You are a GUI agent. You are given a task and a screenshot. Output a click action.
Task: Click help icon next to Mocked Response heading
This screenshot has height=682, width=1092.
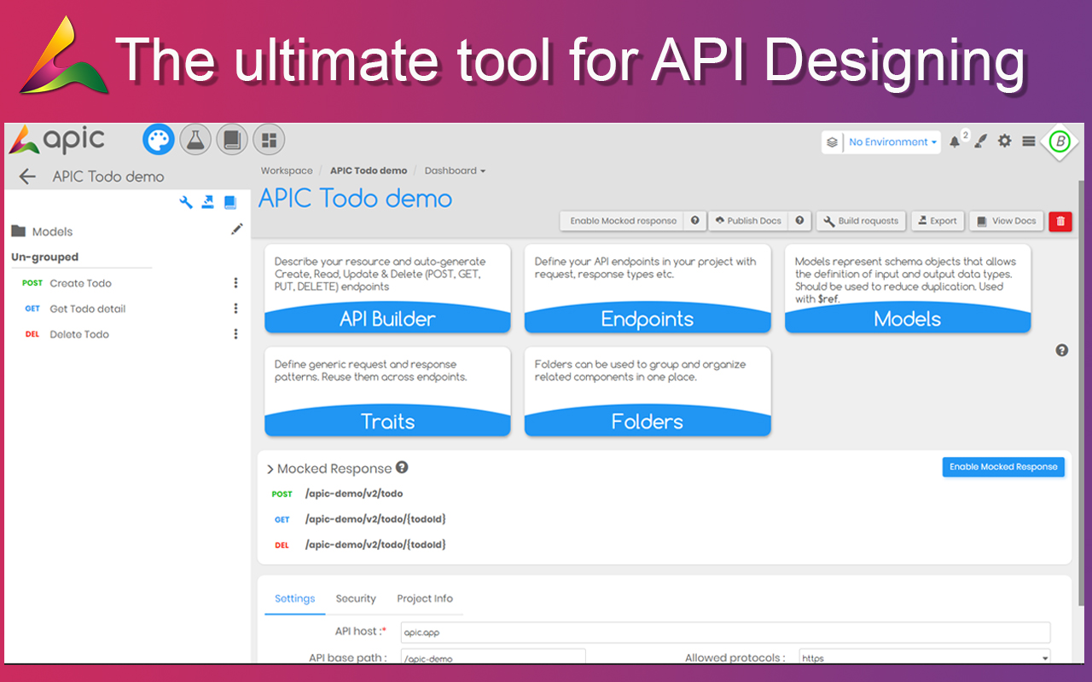tap(402, 467)
